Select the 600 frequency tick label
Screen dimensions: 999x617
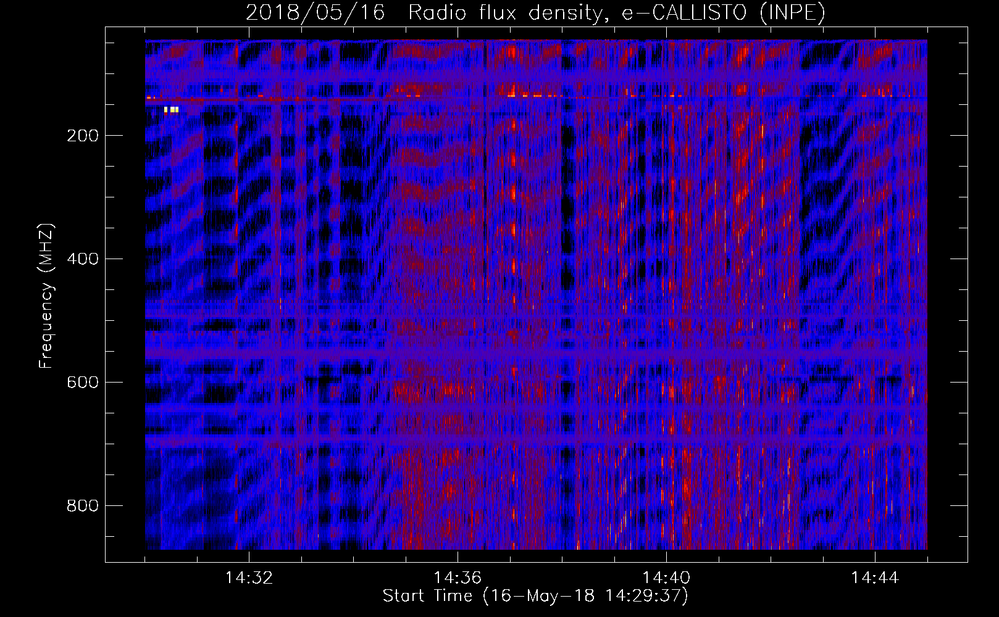click(x=83, y=383)
